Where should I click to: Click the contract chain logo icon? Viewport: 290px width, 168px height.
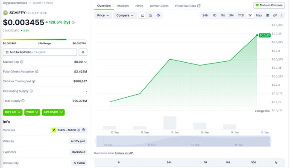click(x=54, y=130)
